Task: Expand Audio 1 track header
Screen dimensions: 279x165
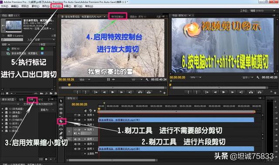Action: pos(85,139)
